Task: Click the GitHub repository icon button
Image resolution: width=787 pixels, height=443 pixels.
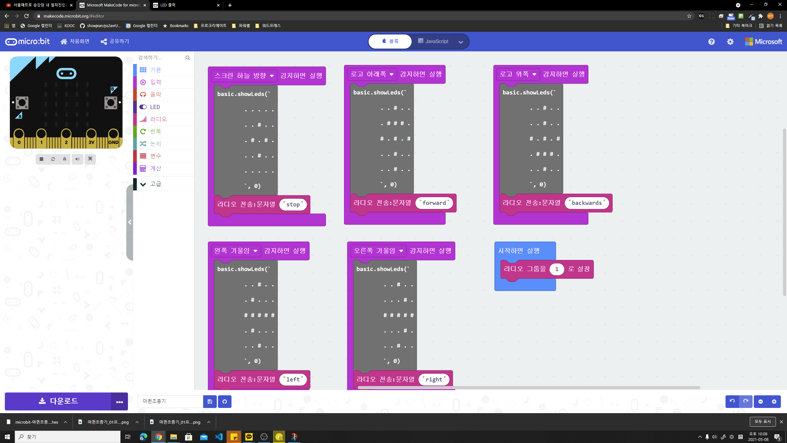Action: point(225,401)
